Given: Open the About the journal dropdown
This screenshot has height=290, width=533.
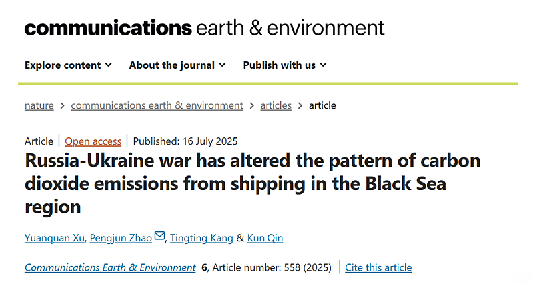Looking at the screenshot, I should (177, 65).
